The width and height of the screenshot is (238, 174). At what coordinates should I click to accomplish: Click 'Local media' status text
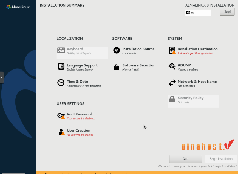129,53
